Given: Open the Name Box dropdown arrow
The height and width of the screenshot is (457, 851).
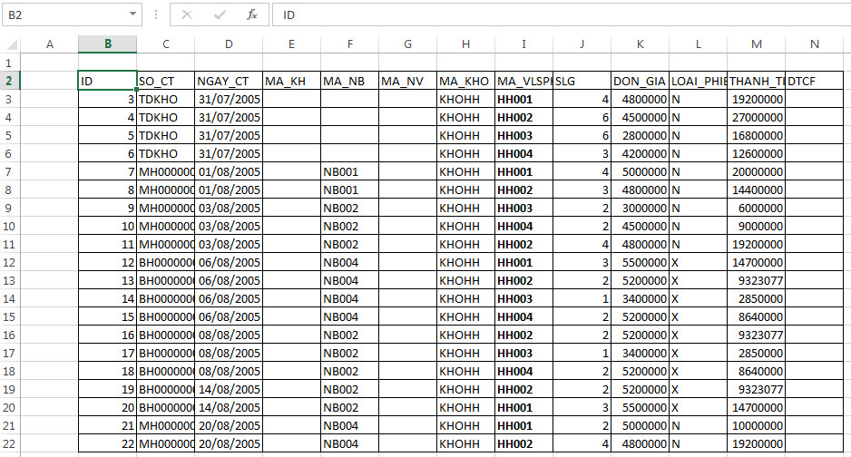Looking at the screenshot, I should [133, 15].
